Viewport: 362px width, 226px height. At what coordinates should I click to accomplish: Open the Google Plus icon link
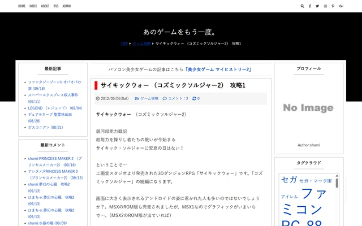coord(341,6)
